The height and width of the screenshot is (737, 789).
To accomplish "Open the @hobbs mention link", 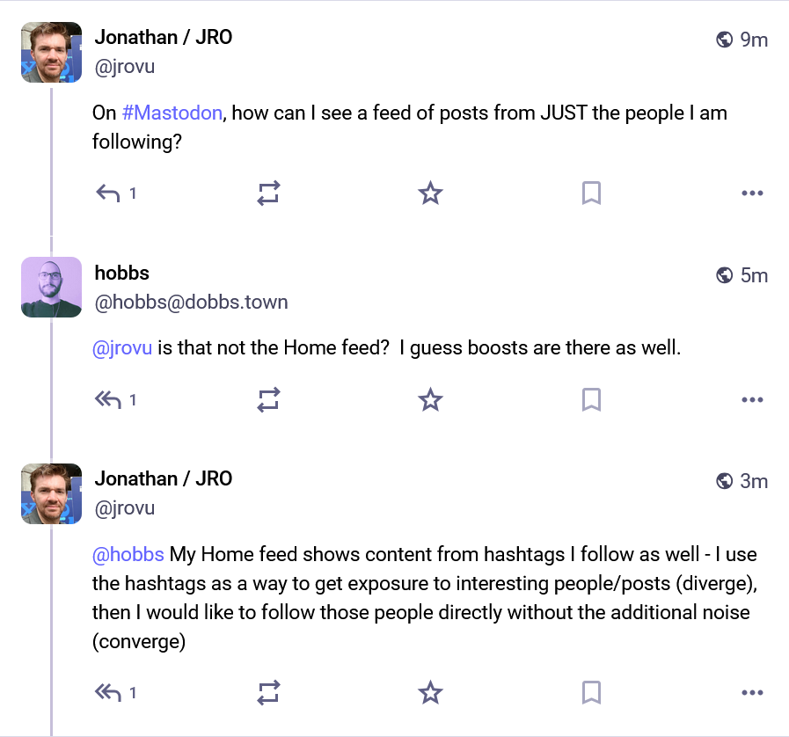I will point(128,554).
